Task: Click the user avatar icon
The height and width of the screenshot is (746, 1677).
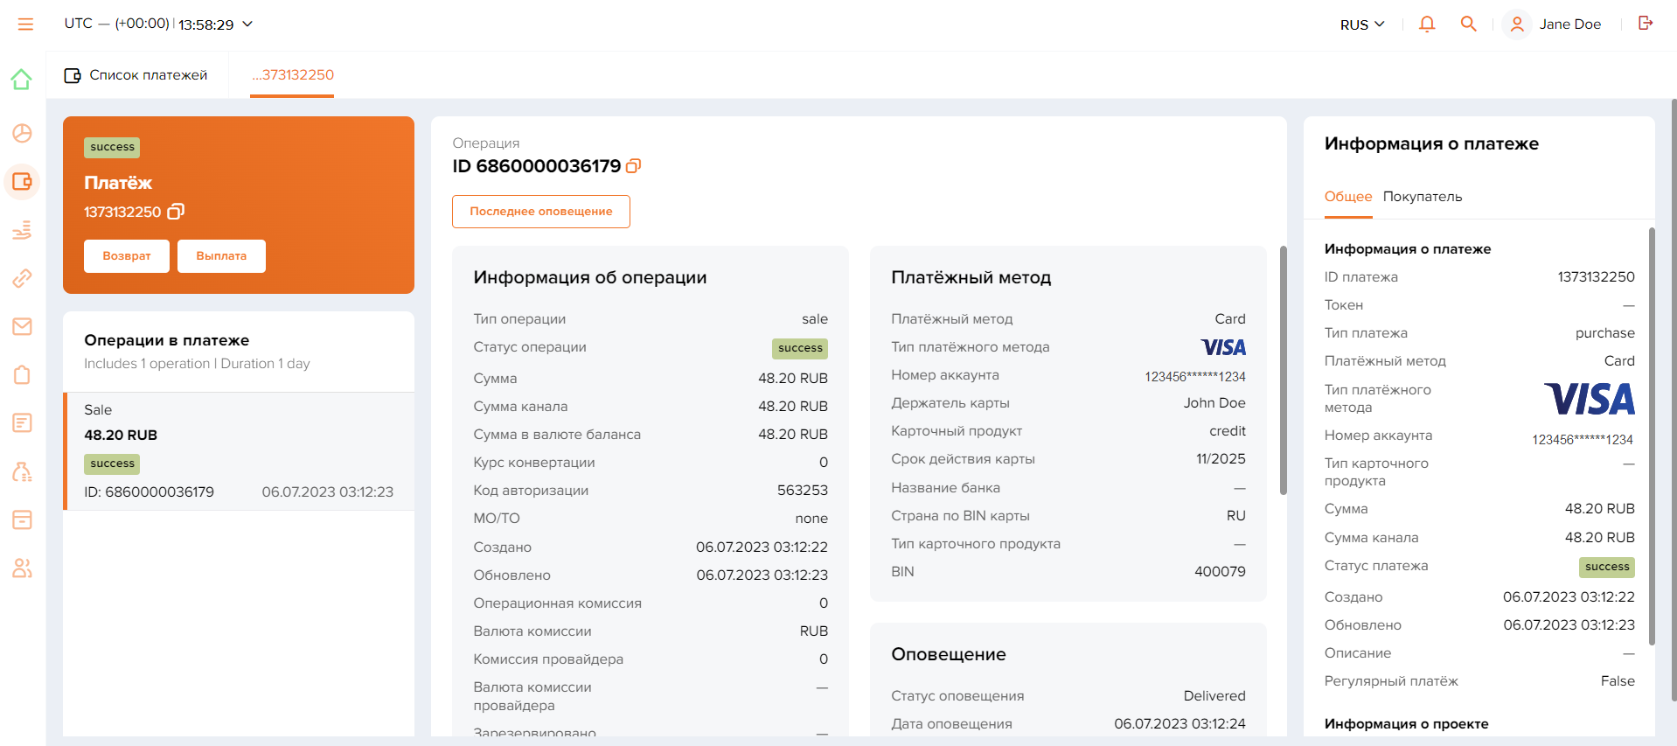Action: pyautogui.click(x=1517, y=24)
